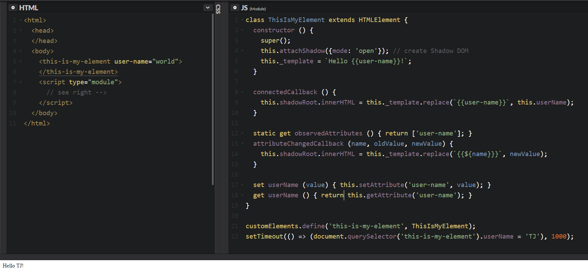Open HTML panel settings gear
The width and height of the screenshot is (588, 275).
(x=13, y=8)
